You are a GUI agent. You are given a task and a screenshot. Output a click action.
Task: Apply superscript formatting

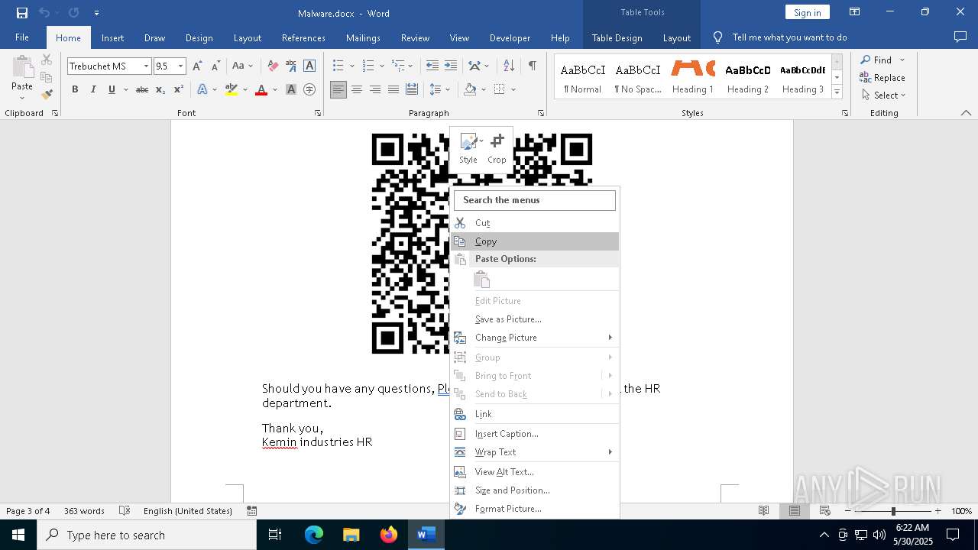[179, 89]
